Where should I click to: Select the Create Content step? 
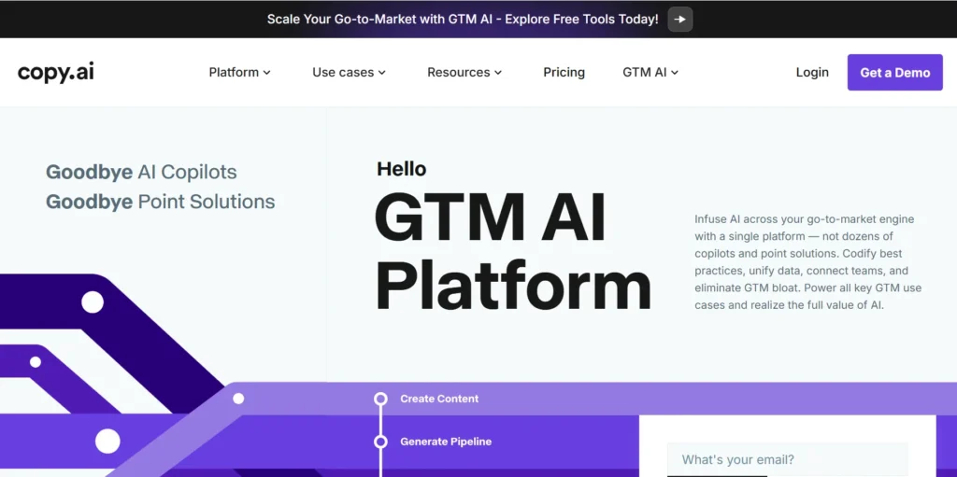439,399
